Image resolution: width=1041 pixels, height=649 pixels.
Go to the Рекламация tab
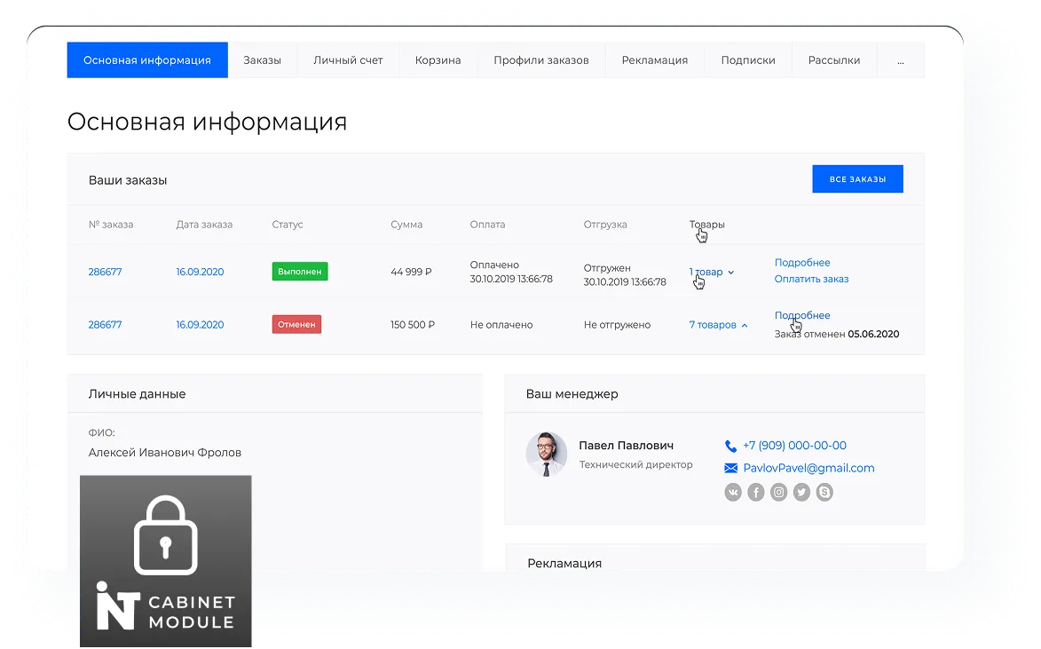[x=655, y=60]
